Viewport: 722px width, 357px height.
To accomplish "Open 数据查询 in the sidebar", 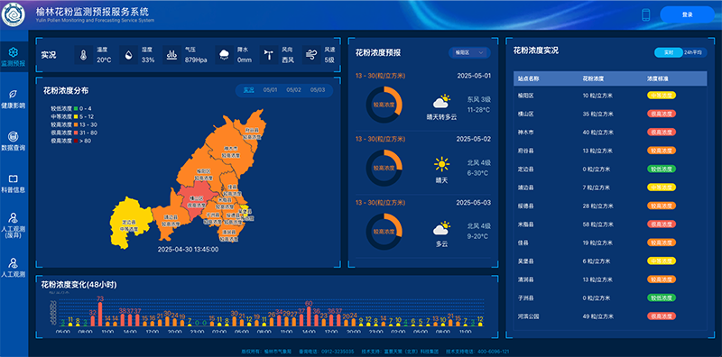I will pyautogui.click(x=14, y=142).
